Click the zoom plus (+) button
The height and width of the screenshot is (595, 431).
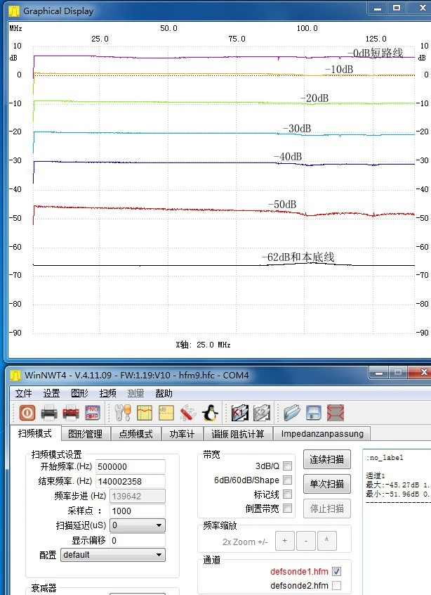coord(285,540)
